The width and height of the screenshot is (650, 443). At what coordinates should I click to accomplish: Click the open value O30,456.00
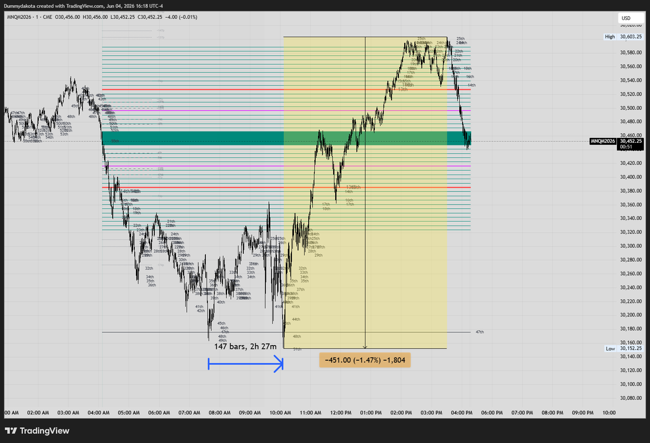(67, 17)
